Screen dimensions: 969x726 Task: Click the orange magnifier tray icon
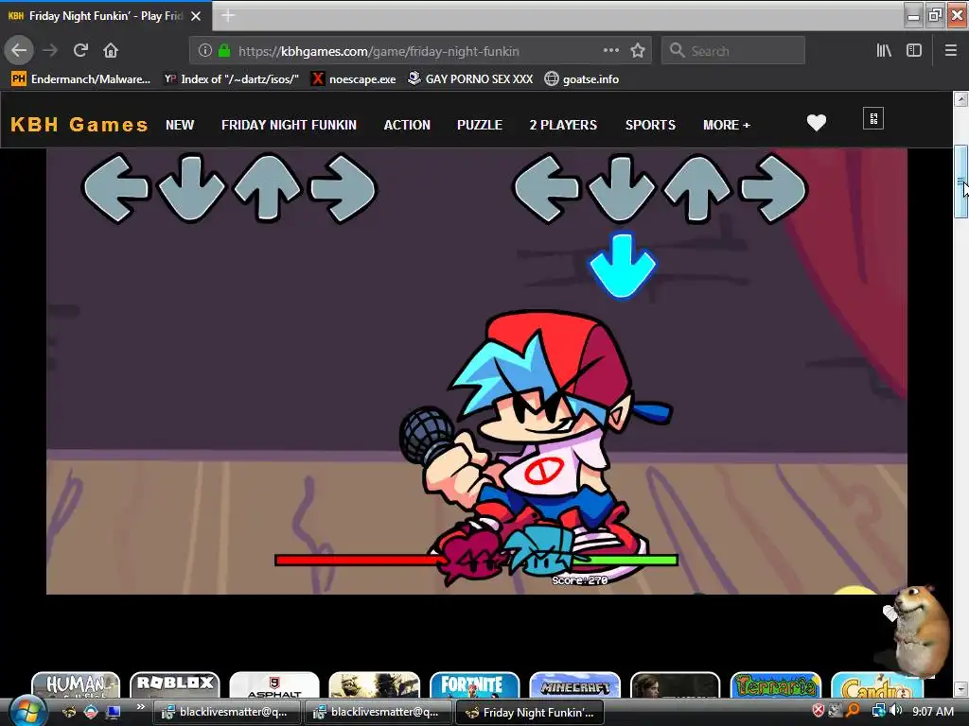point(853,711)
